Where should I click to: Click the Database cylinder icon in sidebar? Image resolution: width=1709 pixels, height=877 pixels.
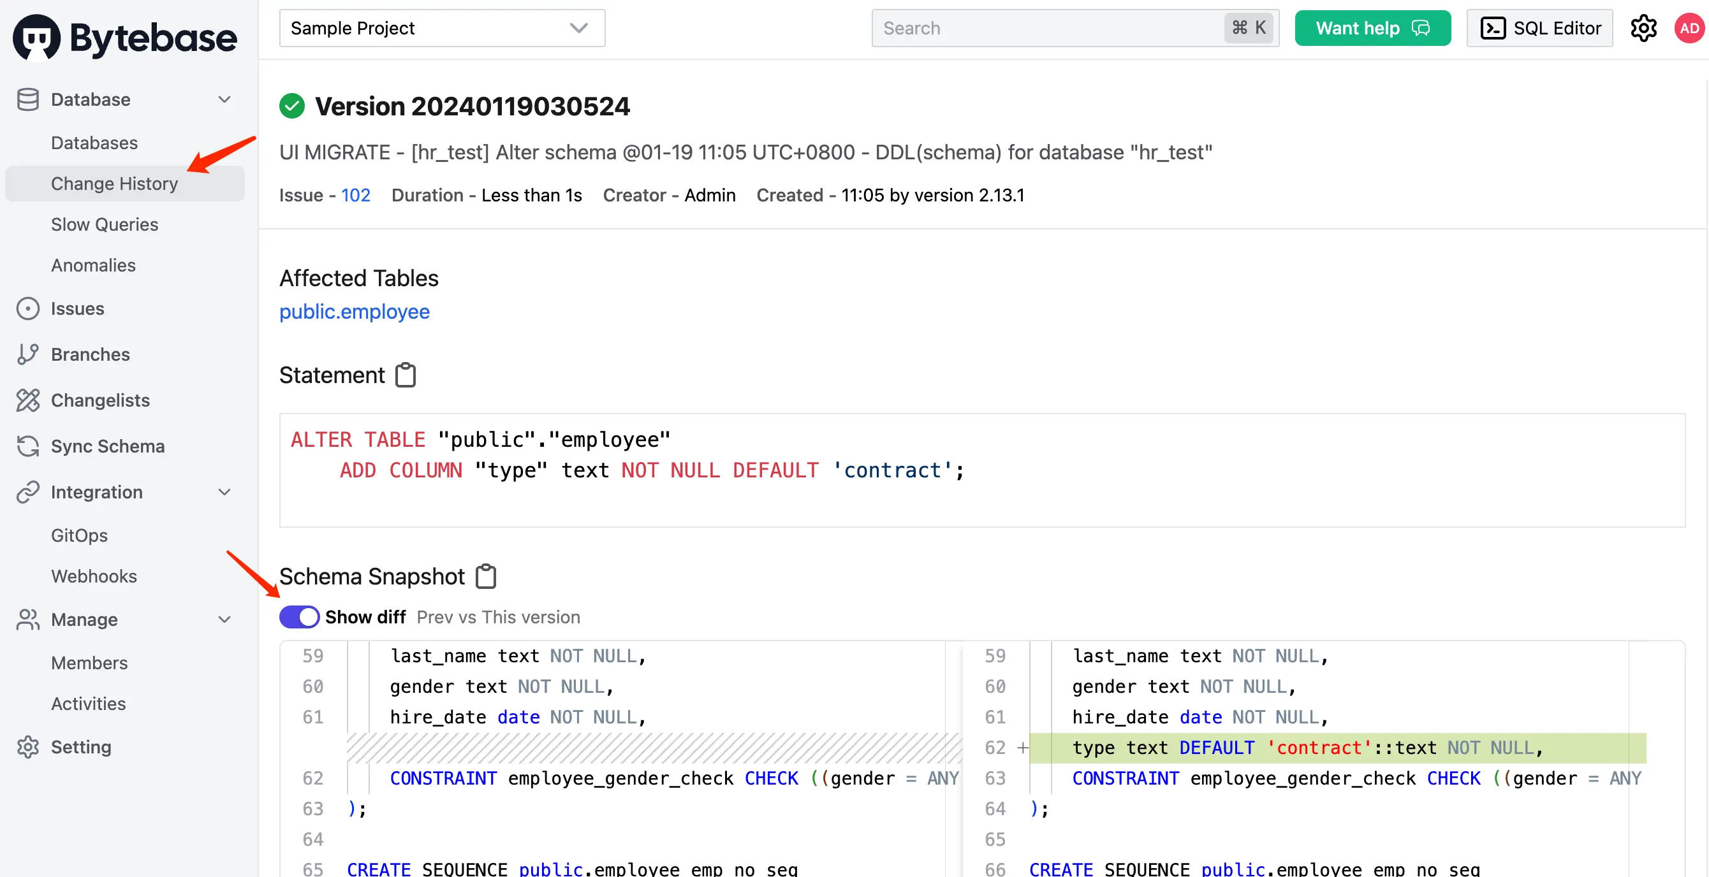pyautogui.click(x=28, y=99)
